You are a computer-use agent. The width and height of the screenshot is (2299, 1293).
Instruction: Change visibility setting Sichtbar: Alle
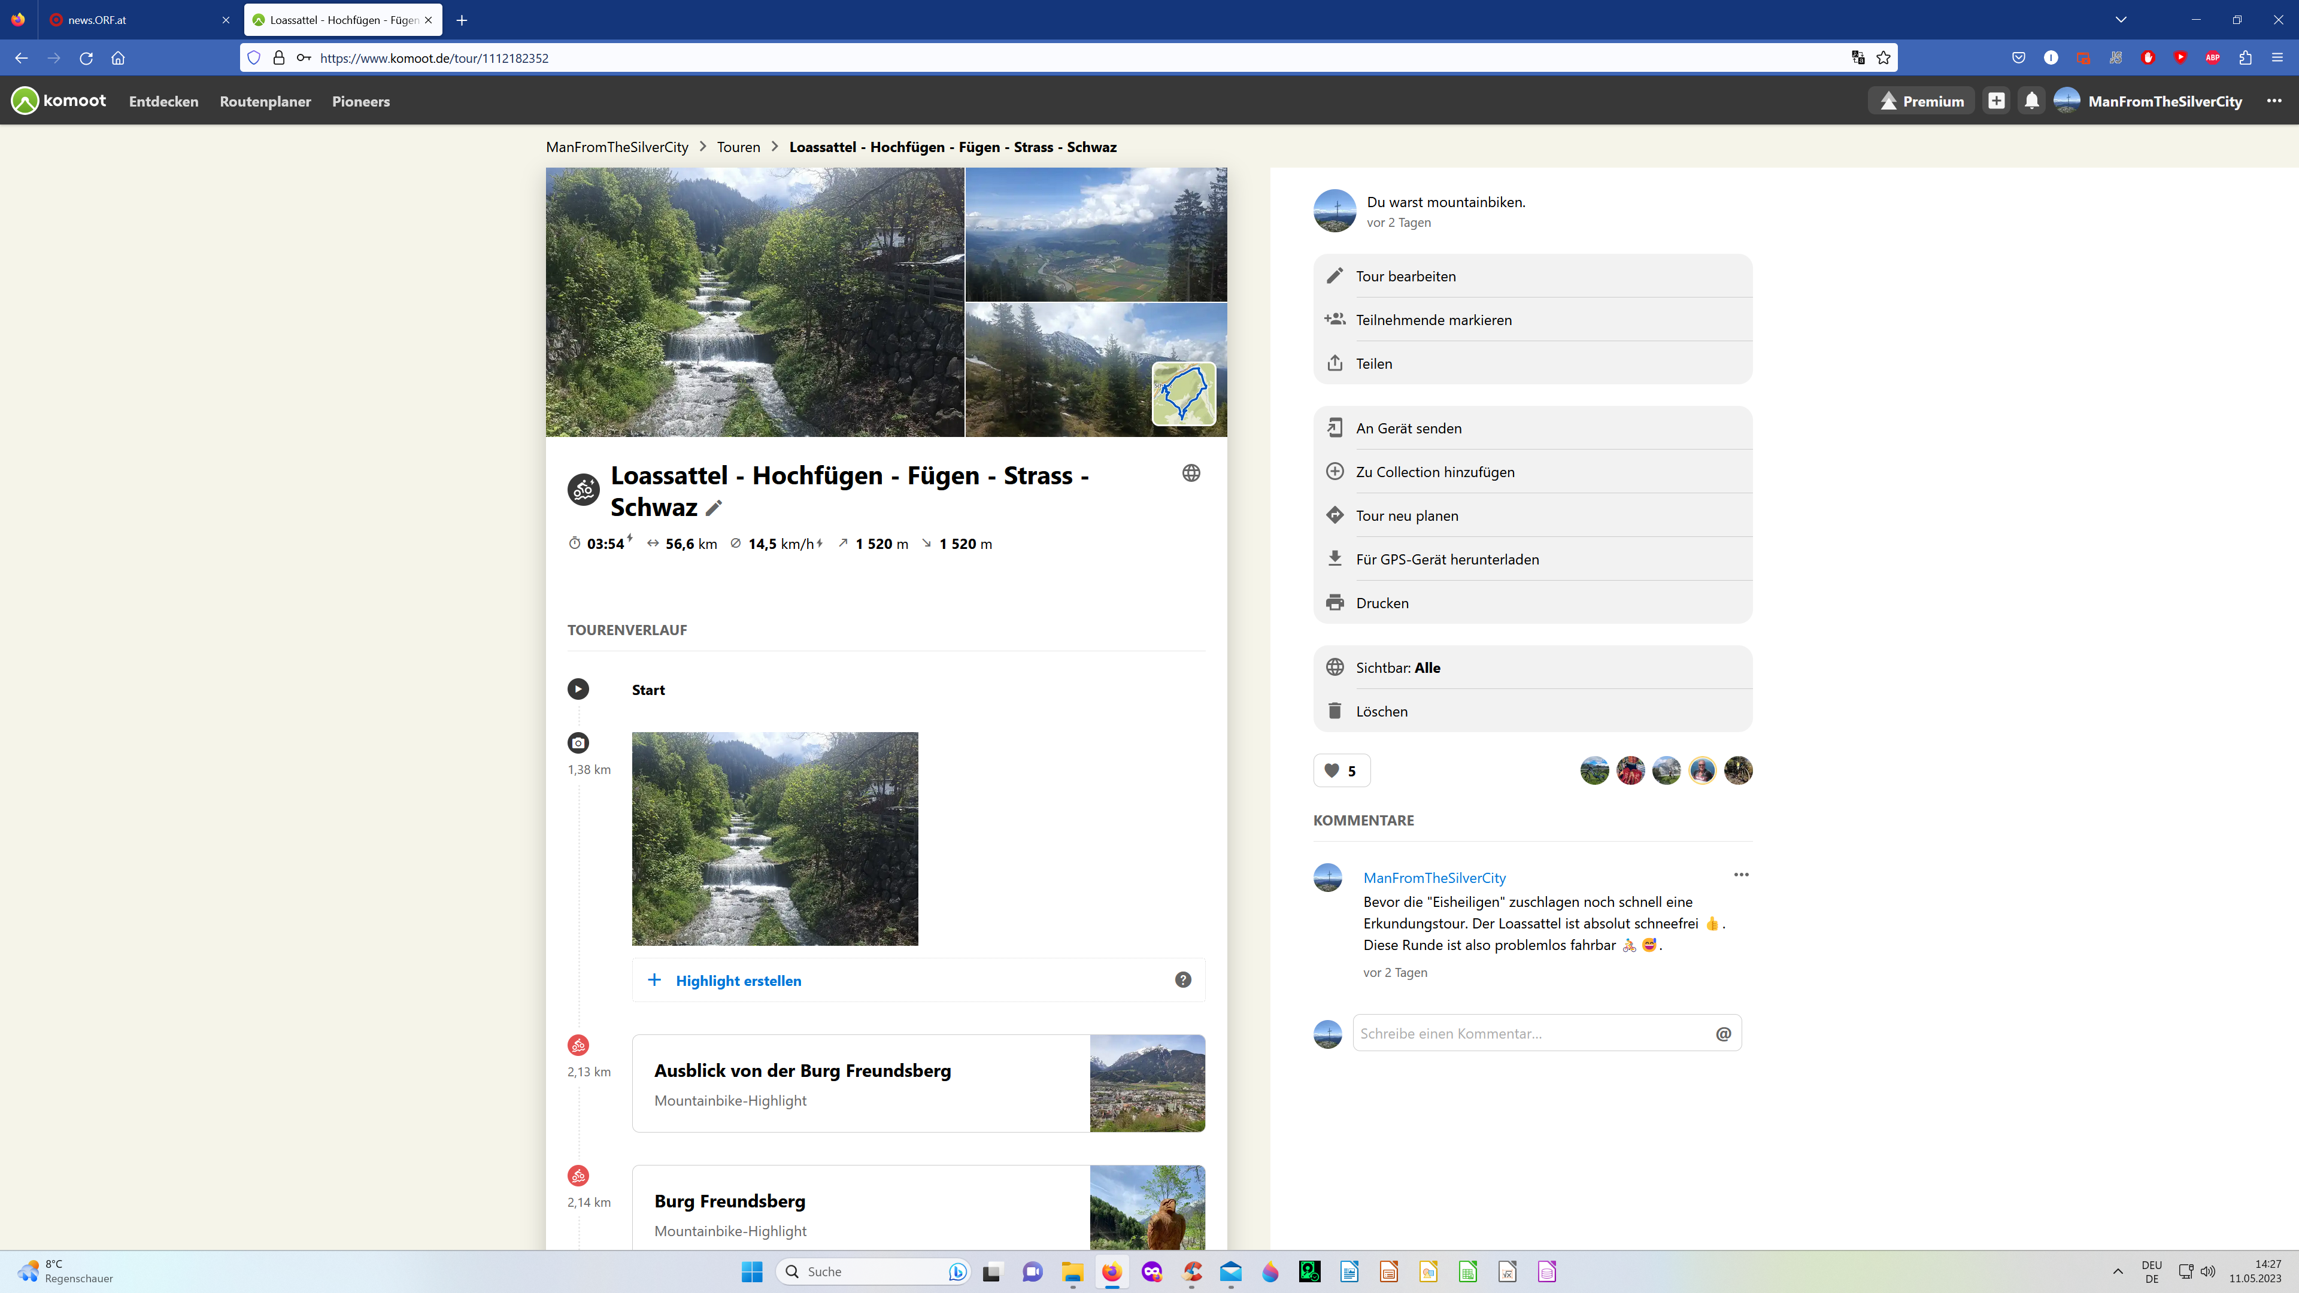click(1397, 667)
